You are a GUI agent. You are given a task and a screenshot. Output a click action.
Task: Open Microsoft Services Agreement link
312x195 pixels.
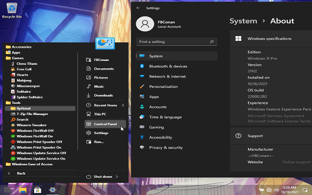click(x=276, y=116)
